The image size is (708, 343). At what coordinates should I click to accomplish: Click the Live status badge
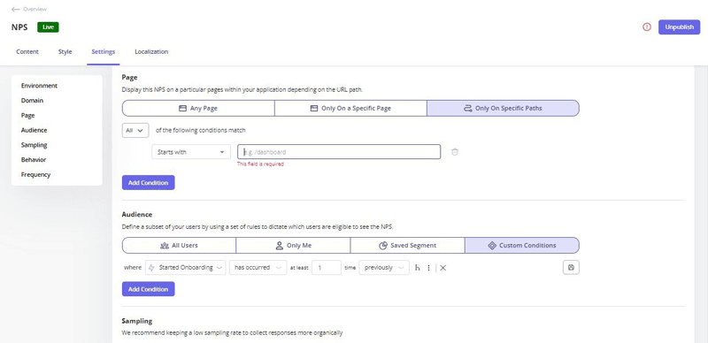pyautogui.click(x=49, y=27)
